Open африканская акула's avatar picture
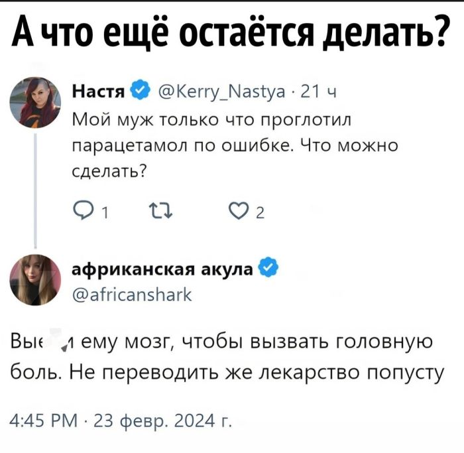Viewport: 464px width, 453px height. [35, 279]
